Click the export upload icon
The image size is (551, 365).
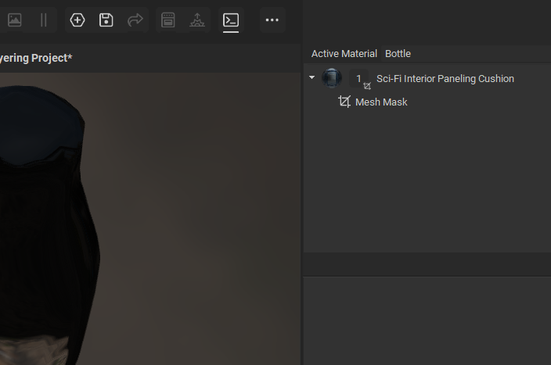click(197, 20)
